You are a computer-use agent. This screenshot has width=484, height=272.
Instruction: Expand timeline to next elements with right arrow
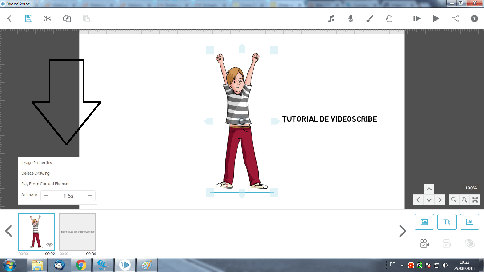click(403, 231)
